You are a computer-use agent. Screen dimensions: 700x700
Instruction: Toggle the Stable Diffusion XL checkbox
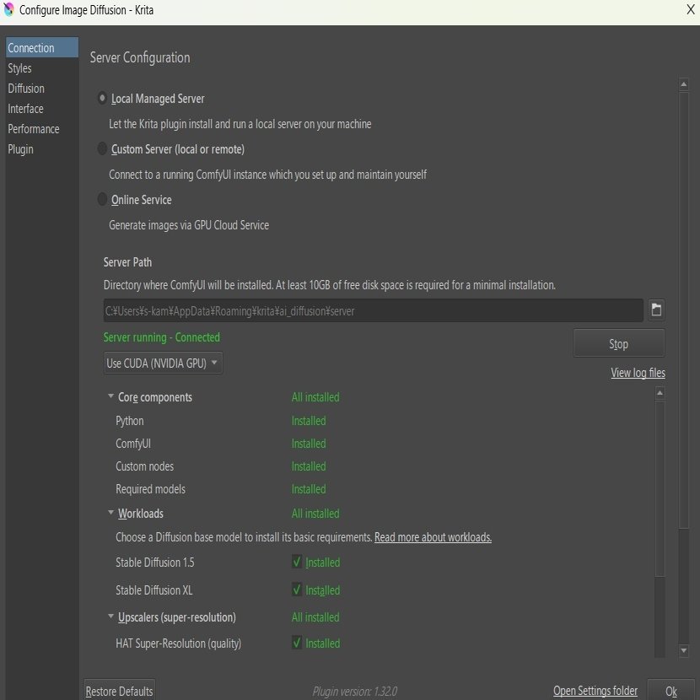click(297, 590)
